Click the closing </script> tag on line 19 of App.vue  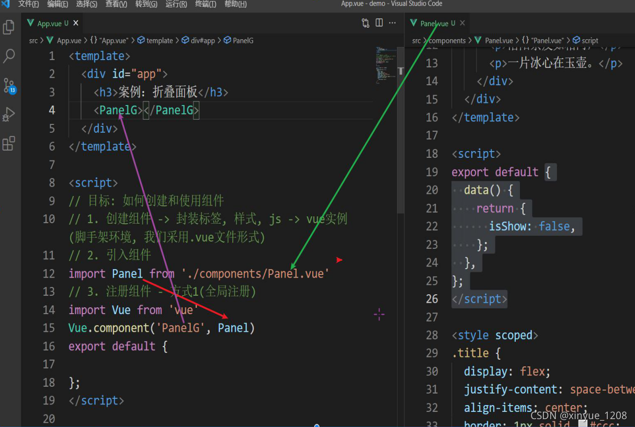[96, 401]
